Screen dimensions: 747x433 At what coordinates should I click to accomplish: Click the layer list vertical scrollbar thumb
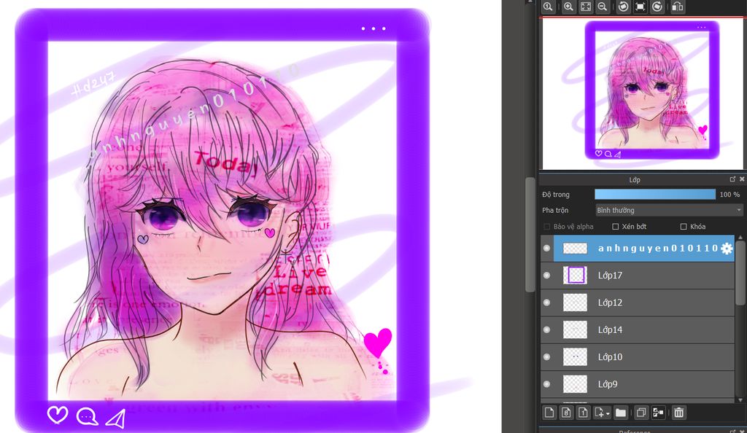click(x=740, y=273)
